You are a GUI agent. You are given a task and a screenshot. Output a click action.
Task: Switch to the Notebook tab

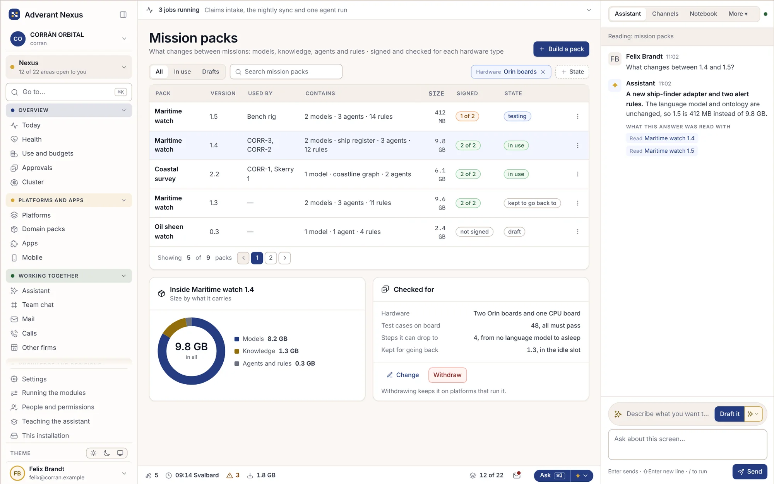[703, 14]
